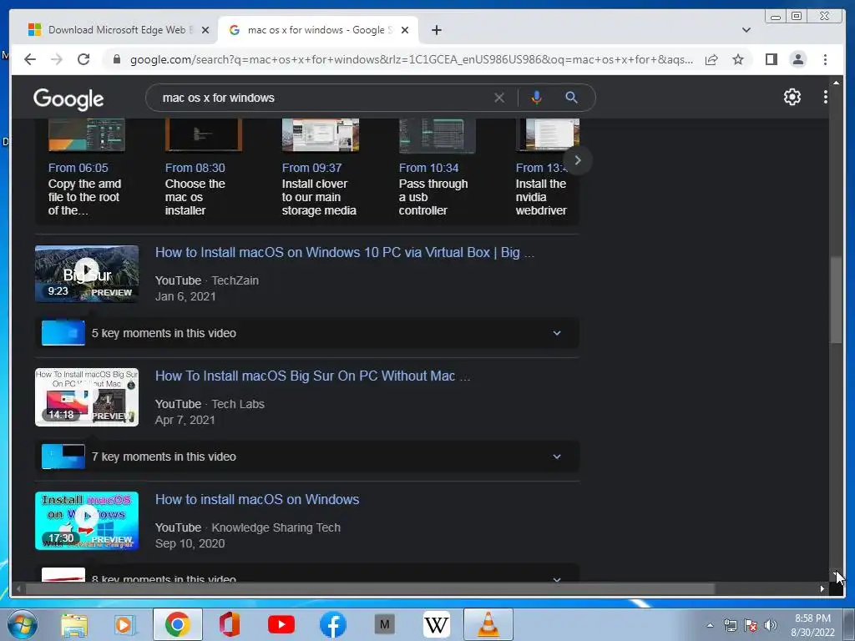Select the mac os x for windows tab
This screenshot has width=855, height=641.
tap(318, 30)
